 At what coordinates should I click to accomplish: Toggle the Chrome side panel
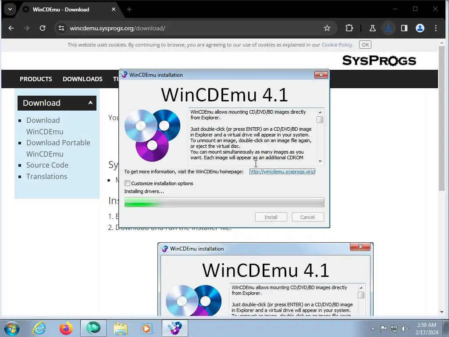point(404,28)
